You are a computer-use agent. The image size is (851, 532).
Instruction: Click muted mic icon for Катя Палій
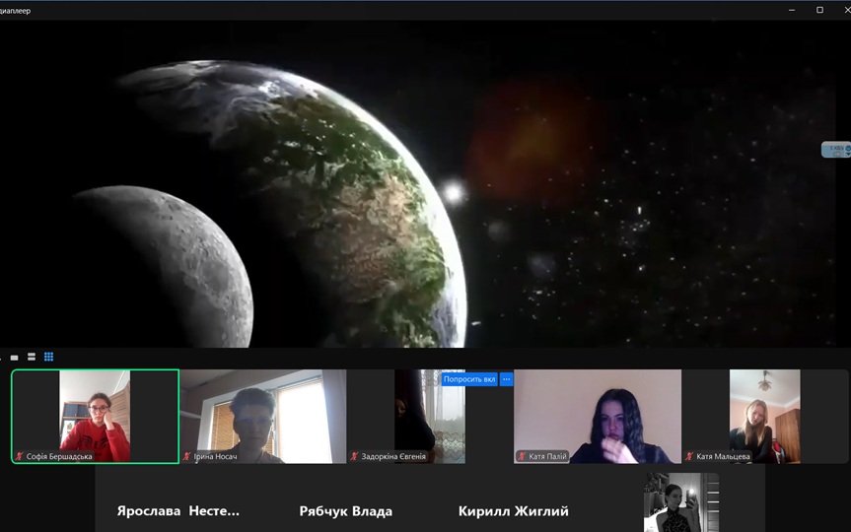point(522,456)
